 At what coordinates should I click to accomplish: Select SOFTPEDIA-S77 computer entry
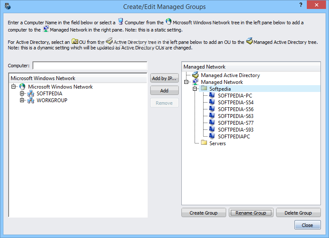(236, 123)
